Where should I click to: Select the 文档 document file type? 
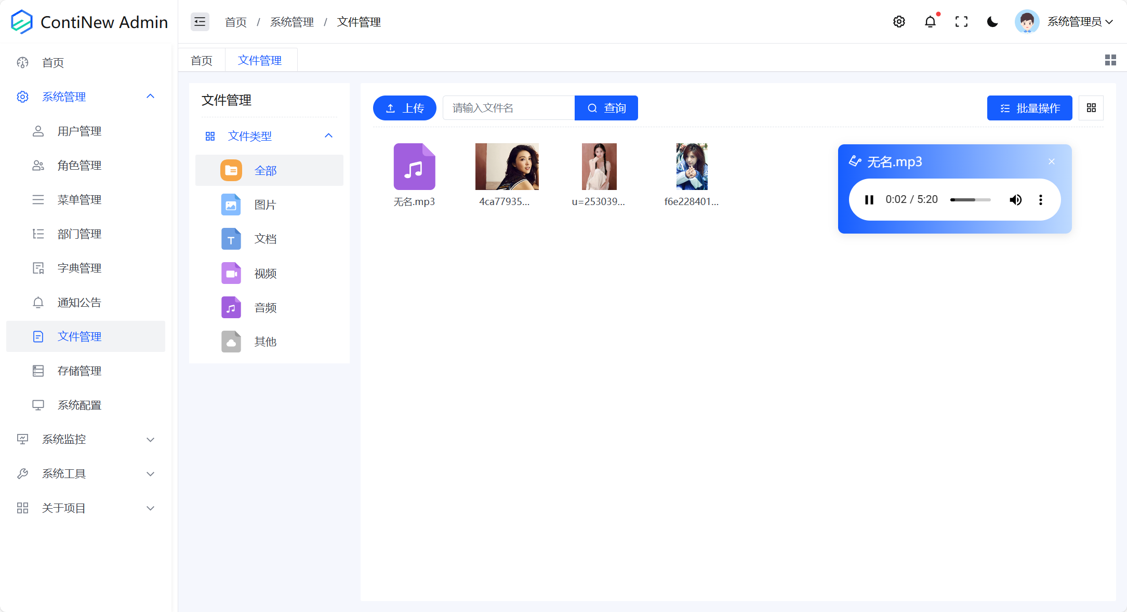(265, 239)
